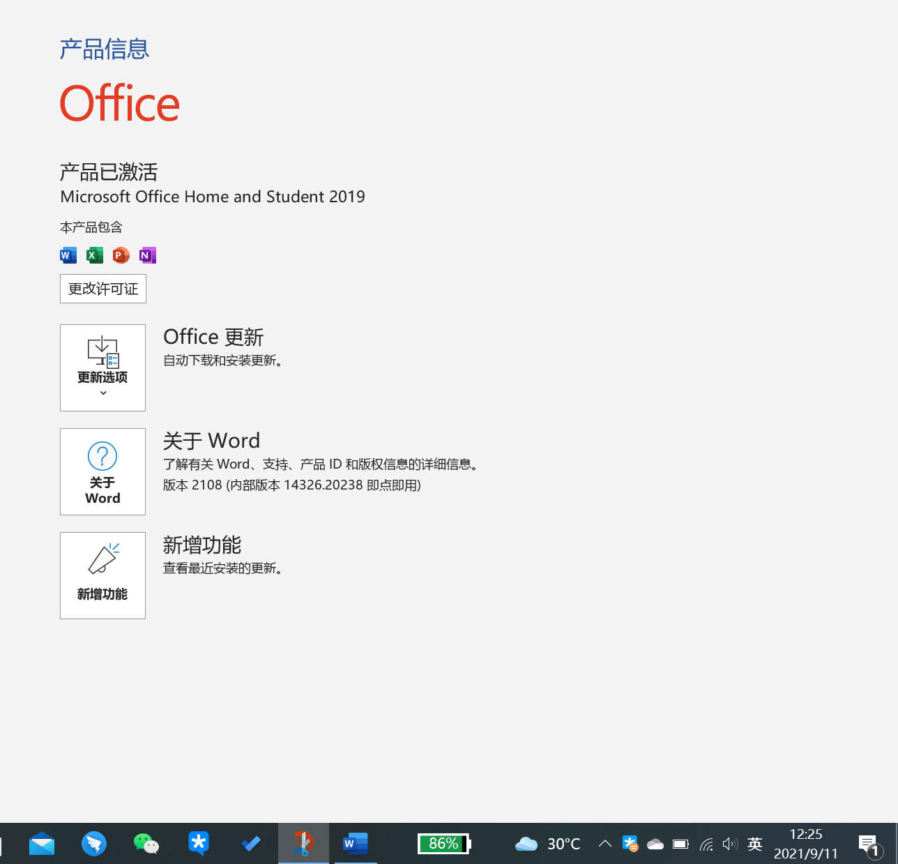
Task: Click the Microsoft Office Home and Student 2019 text
Action: [213, 197]
